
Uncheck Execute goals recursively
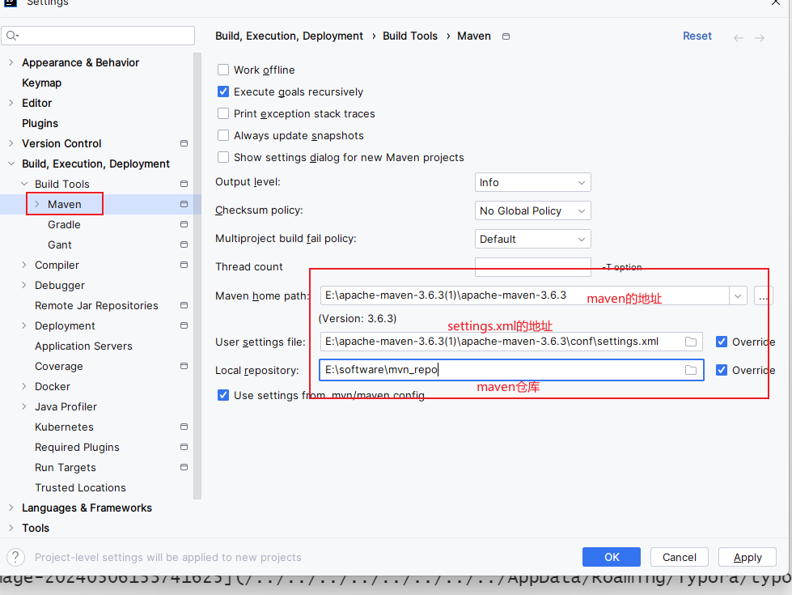click(x=223, y=91)
